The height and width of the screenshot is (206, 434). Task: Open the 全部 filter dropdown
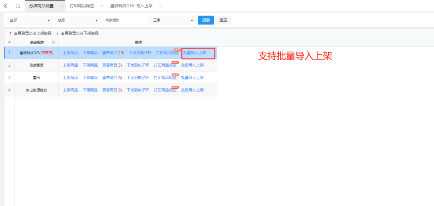tap(30, 20)
